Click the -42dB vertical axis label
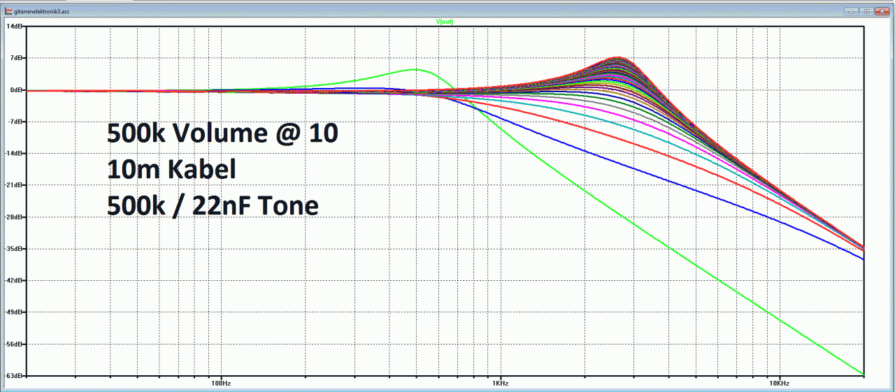 coord(13,280)
